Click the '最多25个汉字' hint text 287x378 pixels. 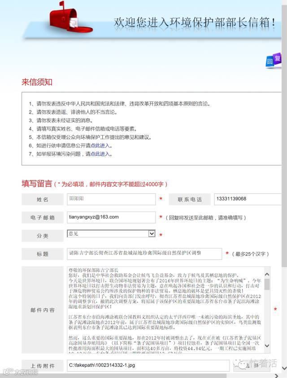point(250,254)
